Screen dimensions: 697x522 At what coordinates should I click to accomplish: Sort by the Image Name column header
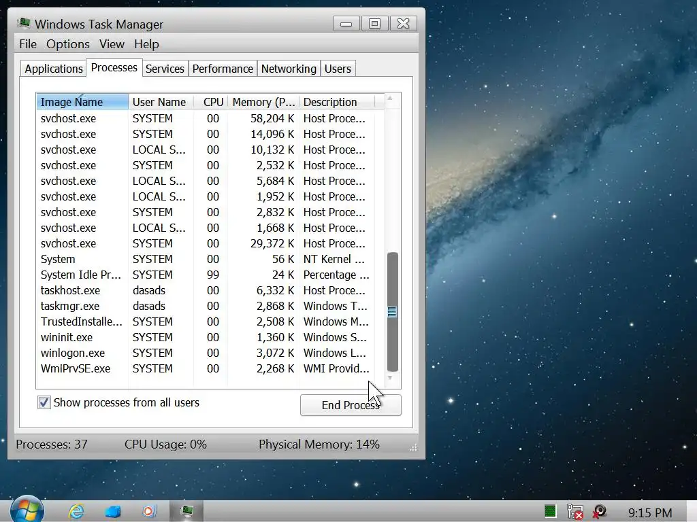82,102
